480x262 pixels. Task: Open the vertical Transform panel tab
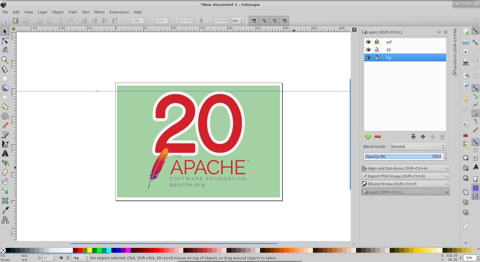coord(455,52)
